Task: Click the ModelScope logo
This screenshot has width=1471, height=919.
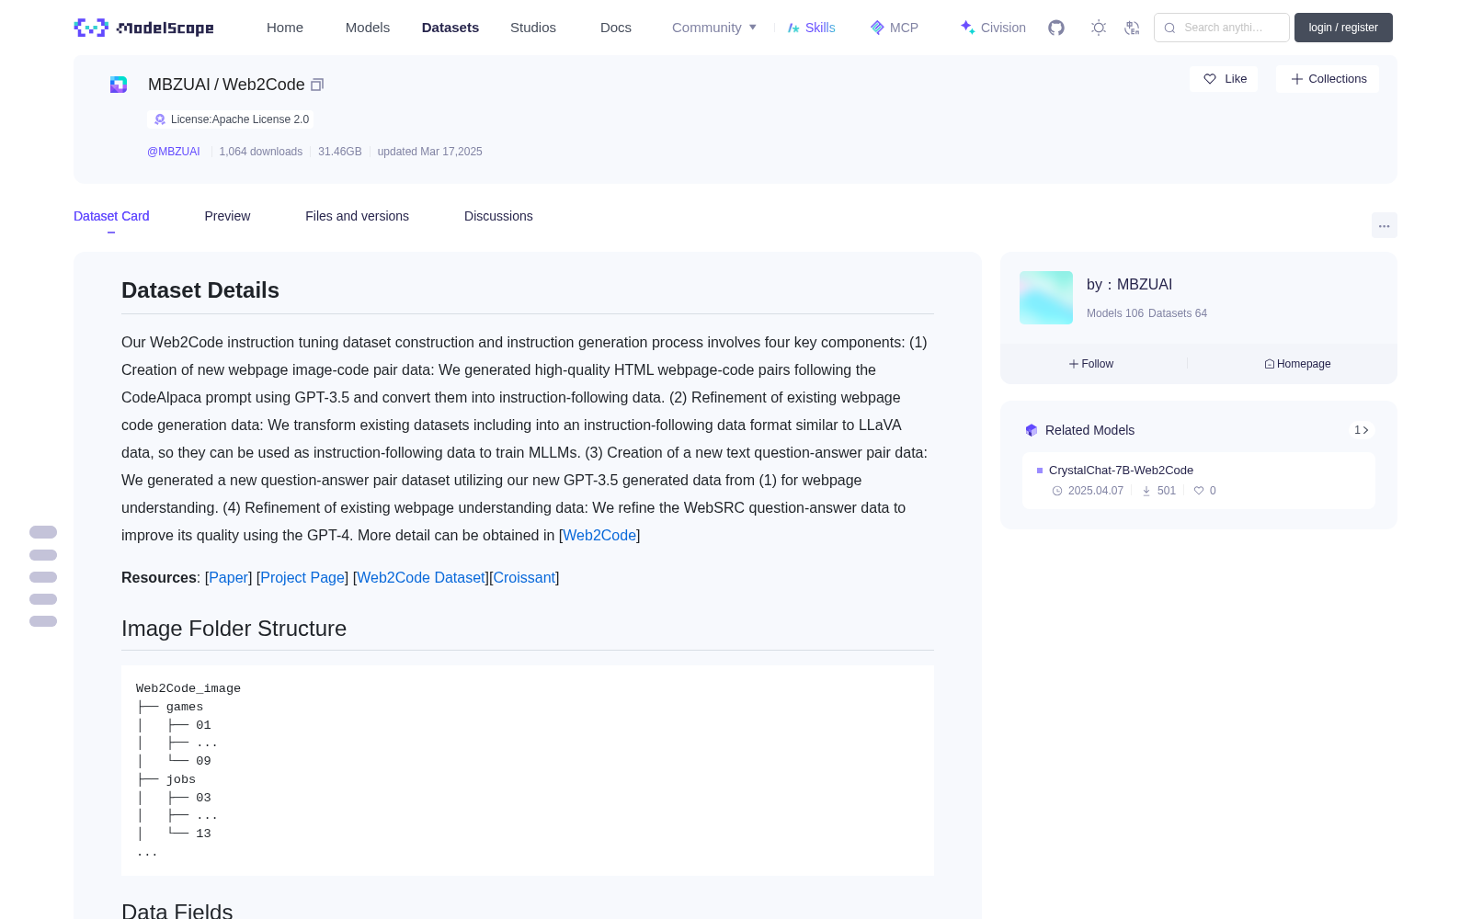Action: pos(143,28)
